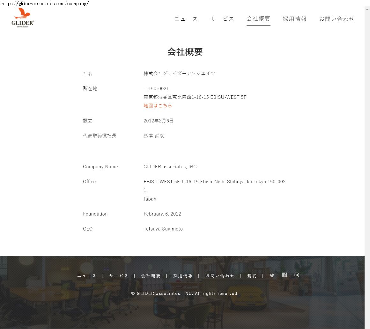Open footer お問い合わせ link

[x=220, y=276]
